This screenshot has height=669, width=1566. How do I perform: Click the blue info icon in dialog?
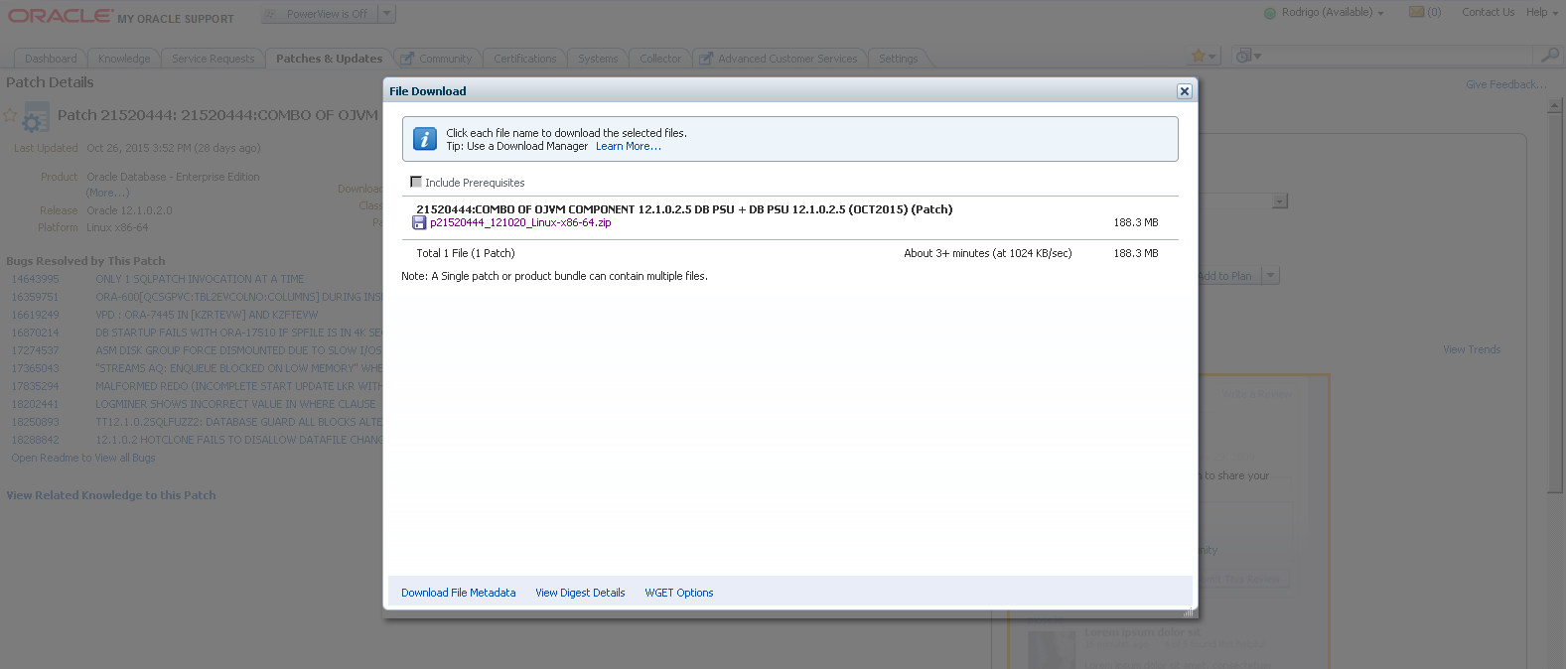[x=425, y=139]
